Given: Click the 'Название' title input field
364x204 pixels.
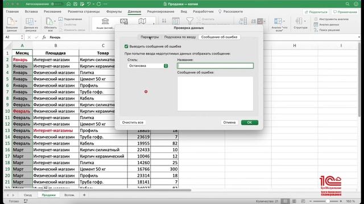Looking at the screenshot, I should point(215,66).
